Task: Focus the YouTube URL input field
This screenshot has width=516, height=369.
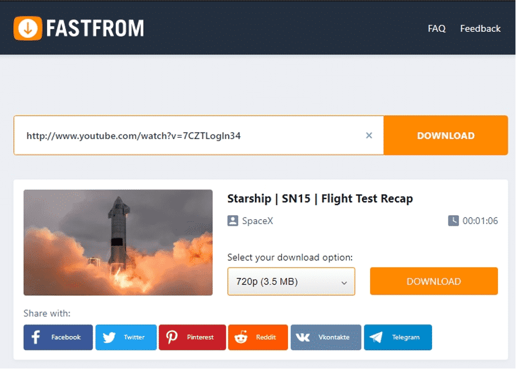Action: (x=186, y=136)
